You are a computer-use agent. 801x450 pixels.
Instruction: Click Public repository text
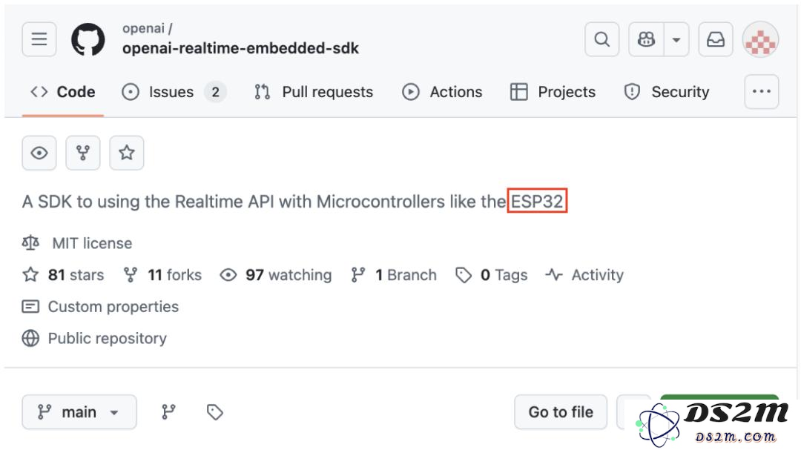pos(108,338)
